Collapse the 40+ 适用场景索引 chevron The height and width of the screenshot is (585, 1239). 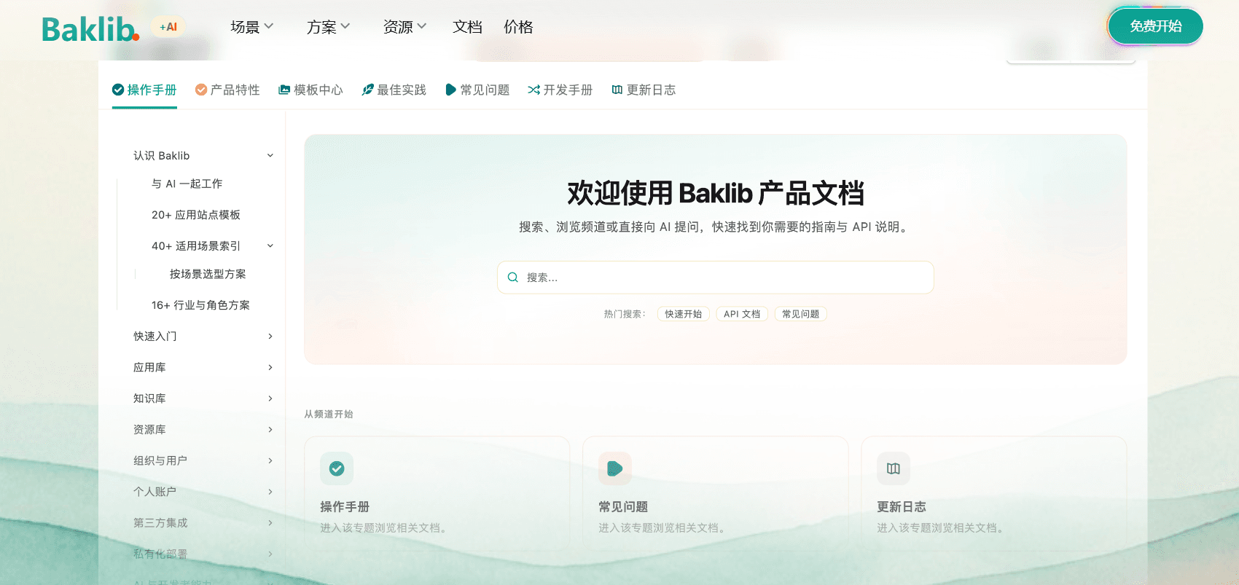[270, 246]
